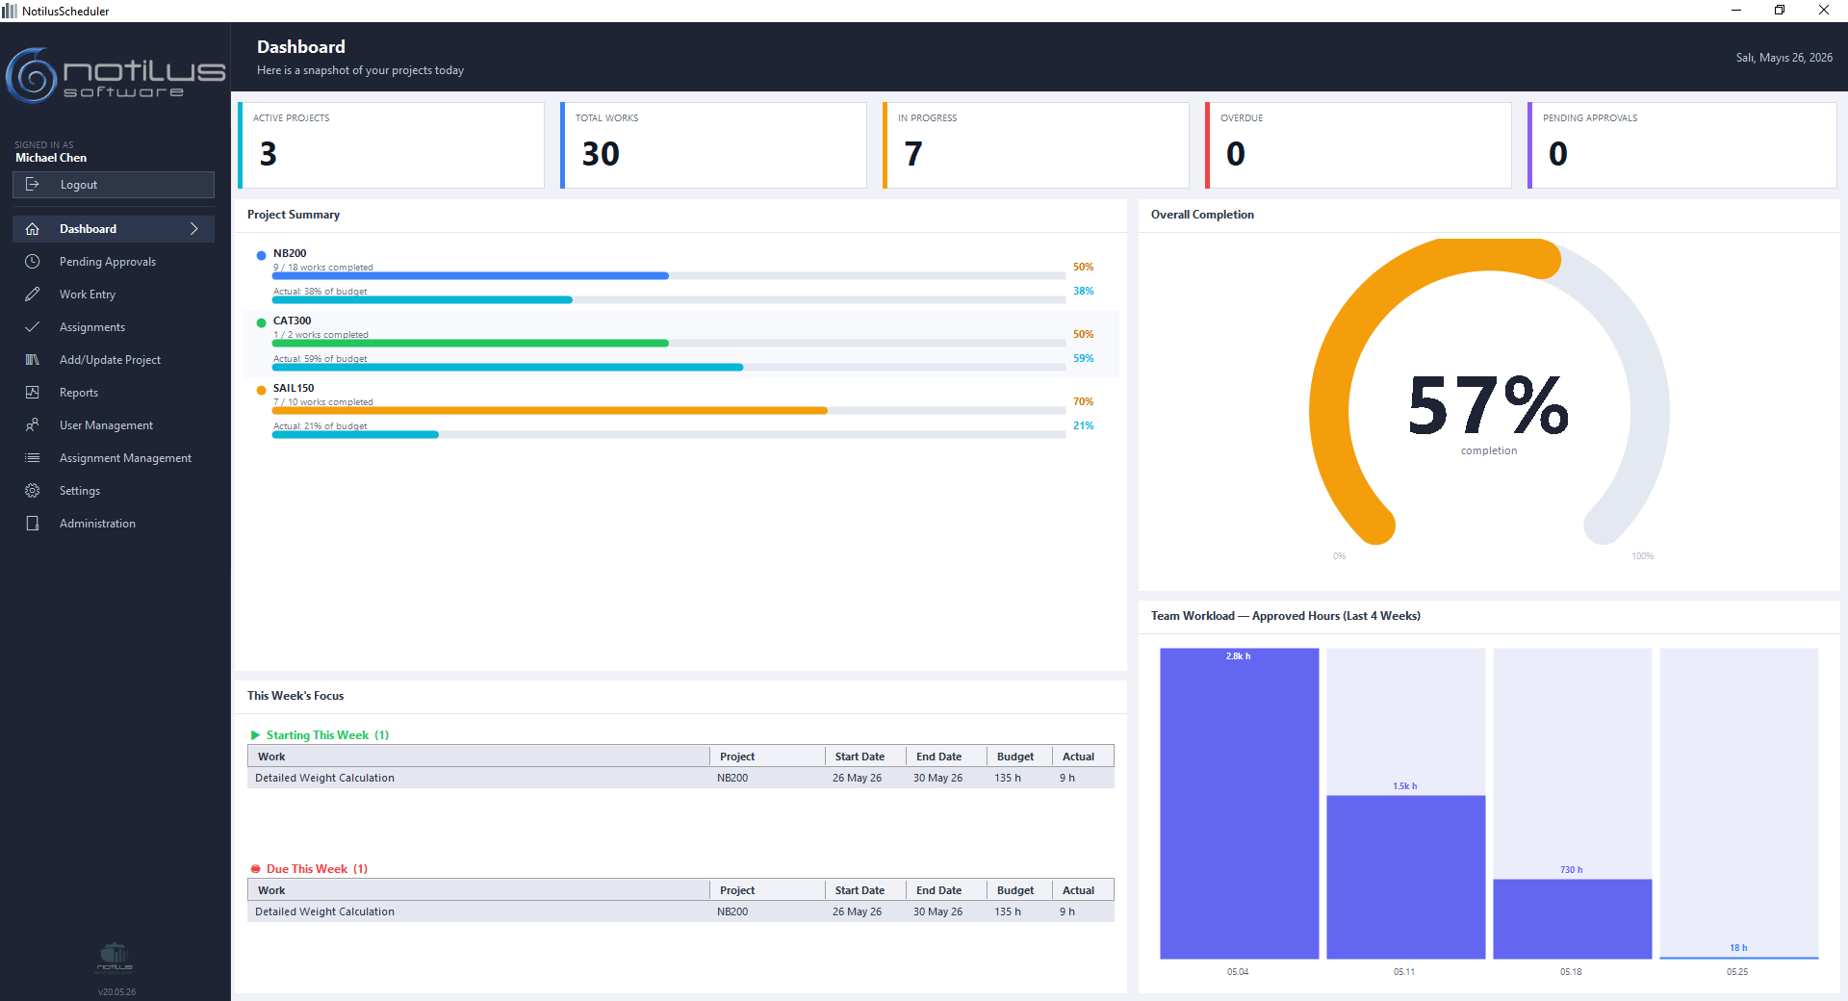Open Settings from the sidebar
The image size is (1848, 1001).
(x=114, y=491)
